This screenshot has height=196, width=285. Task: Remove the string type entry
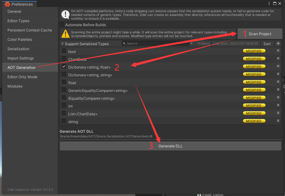pos(278,121)
